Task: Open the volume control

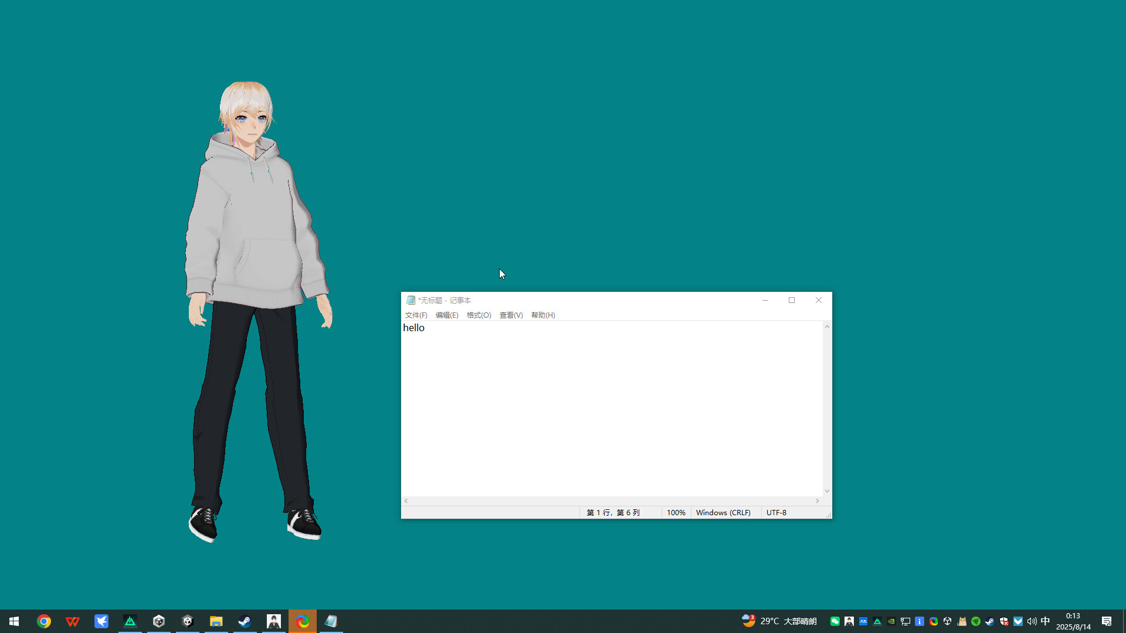Action: [1031, 621]
